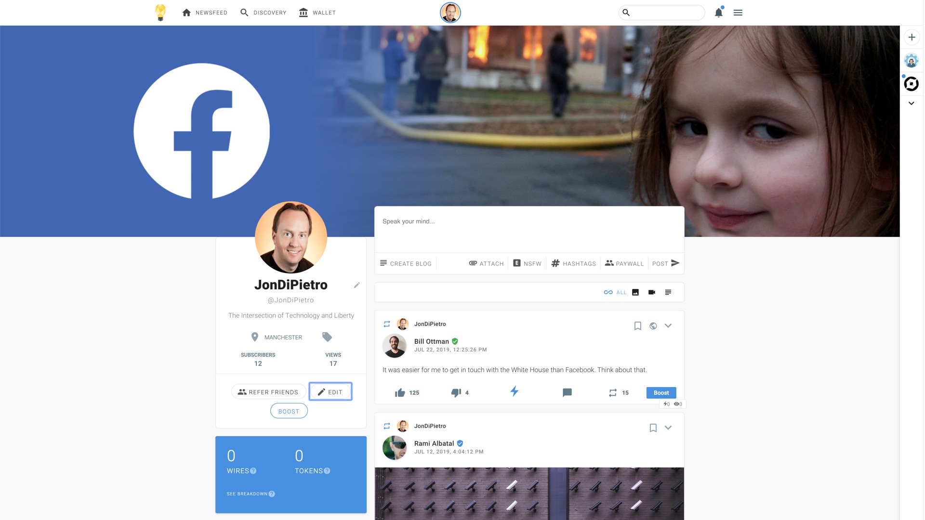Filter the feed by images
Screen dimensions: 925x520
pyautogui.click(x=635, y=292)
